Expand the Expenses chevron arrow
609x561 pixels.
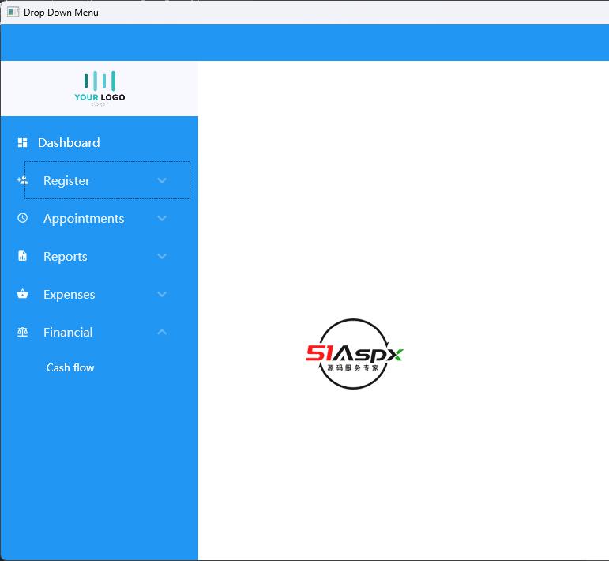coord(162,294)
